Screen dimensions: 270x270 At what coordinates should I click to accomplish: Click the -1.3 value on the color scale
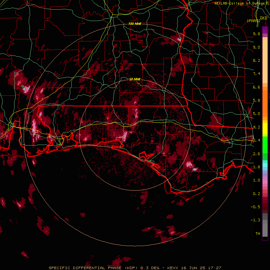pyautogui.click(x=255, y=220)
